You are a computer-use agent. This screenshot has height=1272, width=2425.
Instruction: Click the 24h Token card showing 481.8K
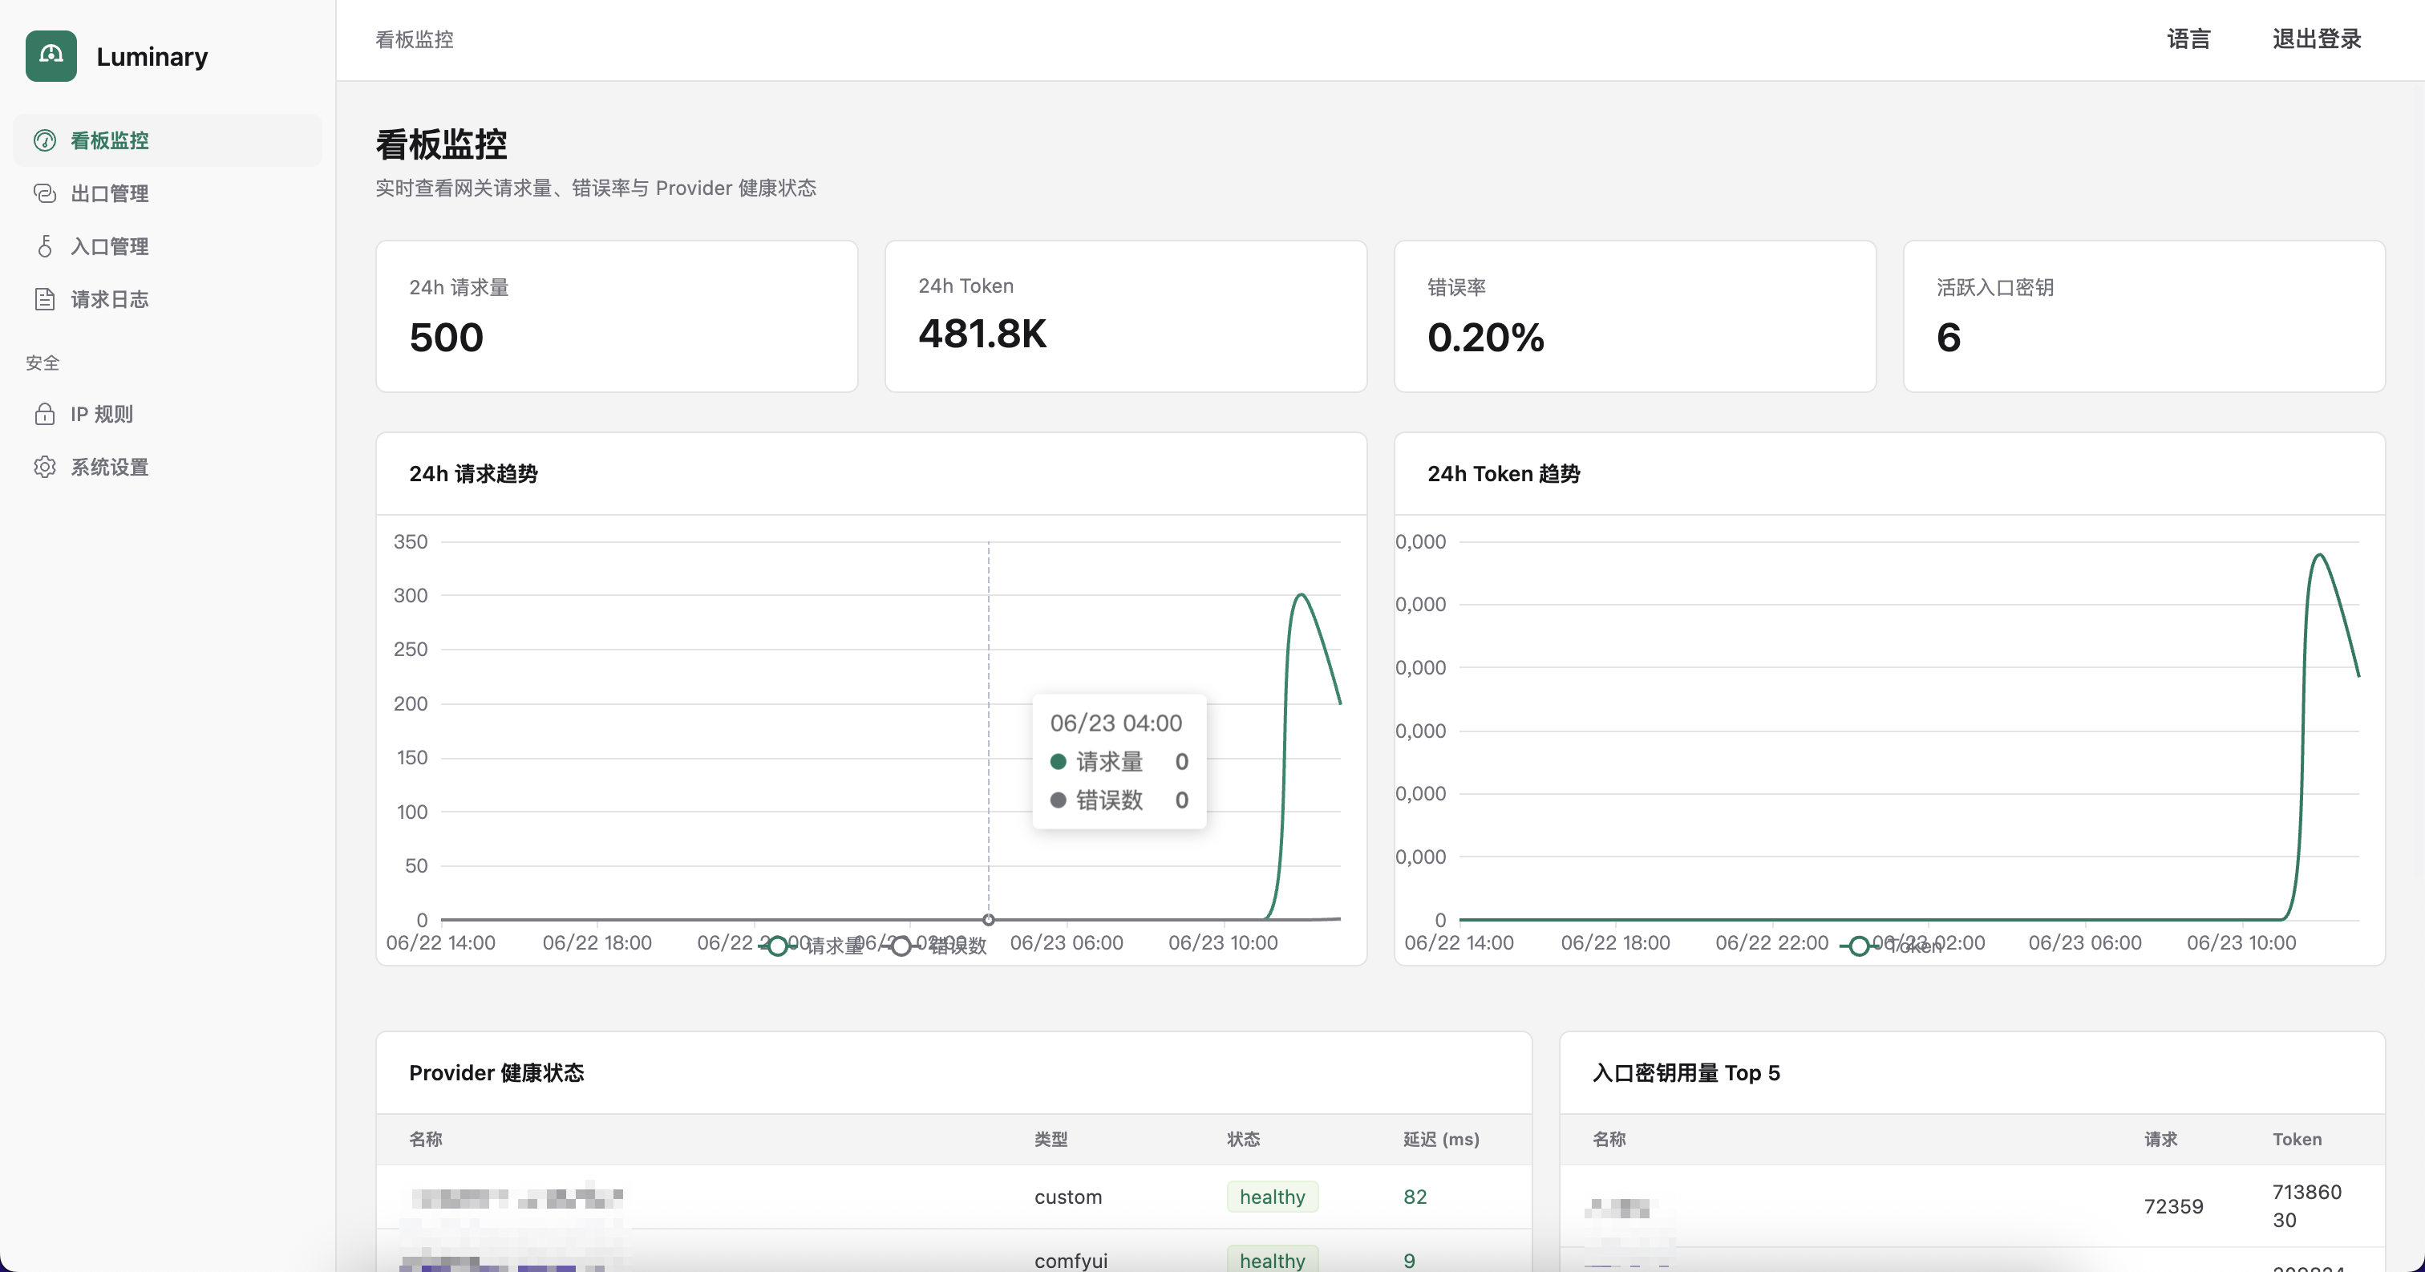tap(1126, 316)
